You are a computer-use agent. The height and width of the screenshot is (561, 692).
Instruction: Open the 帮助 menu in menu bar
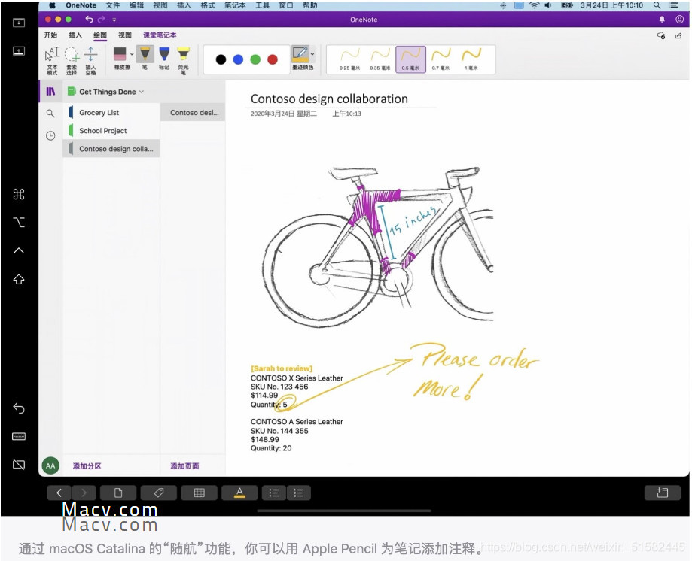310,5
